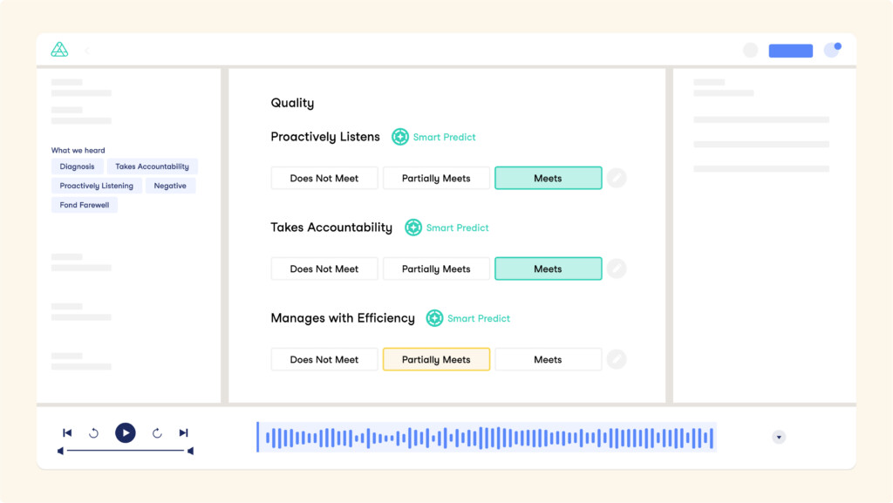Click the pencil icon on the Proactively Listens row
Image resolution: width=893 pixels, height=503 pixels.
[617, 178]
